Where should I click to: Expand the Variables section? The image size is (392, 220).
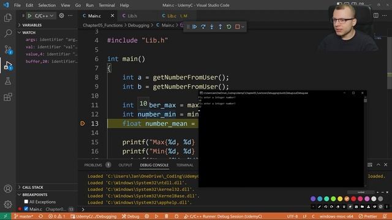(47, 25)
